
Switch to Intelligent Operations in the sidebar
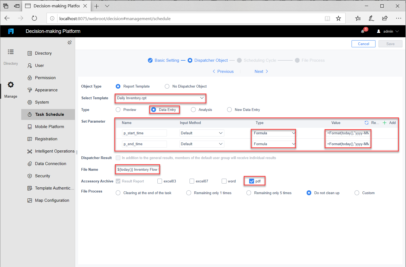29,151
